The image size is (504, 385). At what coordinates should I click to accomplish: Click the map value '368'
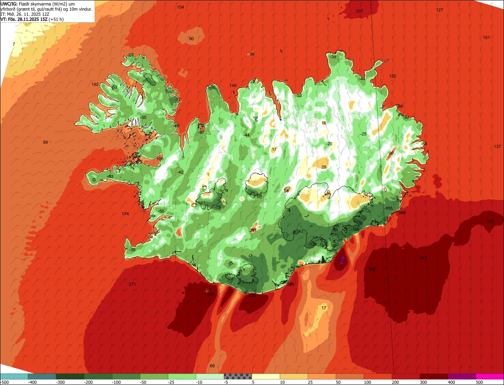(372, 269)
